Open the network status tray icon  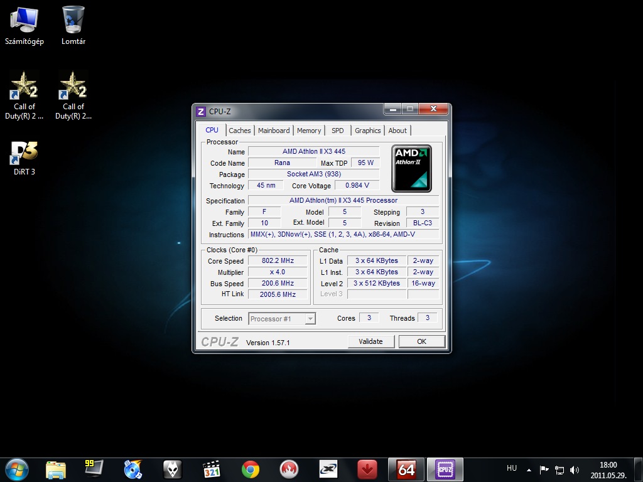pyautogui.click(x=559, y=470)
